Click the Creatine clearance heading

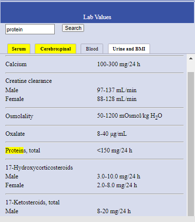(28, 81)
